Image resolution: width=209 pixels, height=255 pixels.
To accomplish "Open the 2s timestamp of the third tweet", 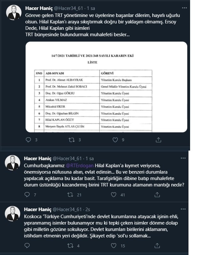I will (x=88, y=209).
